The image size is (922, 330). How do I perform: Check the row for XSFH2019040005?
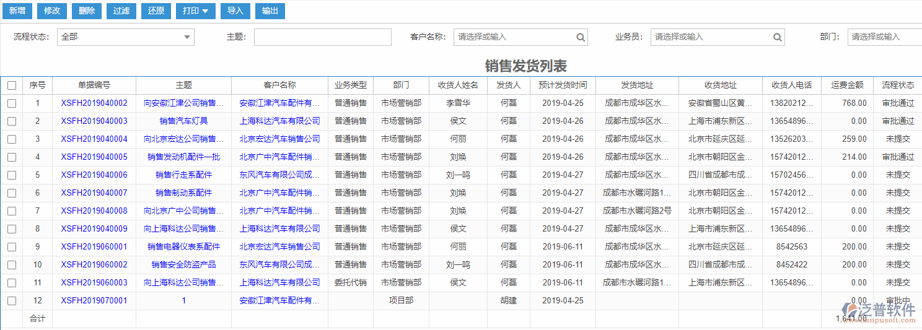click(12, 157)
